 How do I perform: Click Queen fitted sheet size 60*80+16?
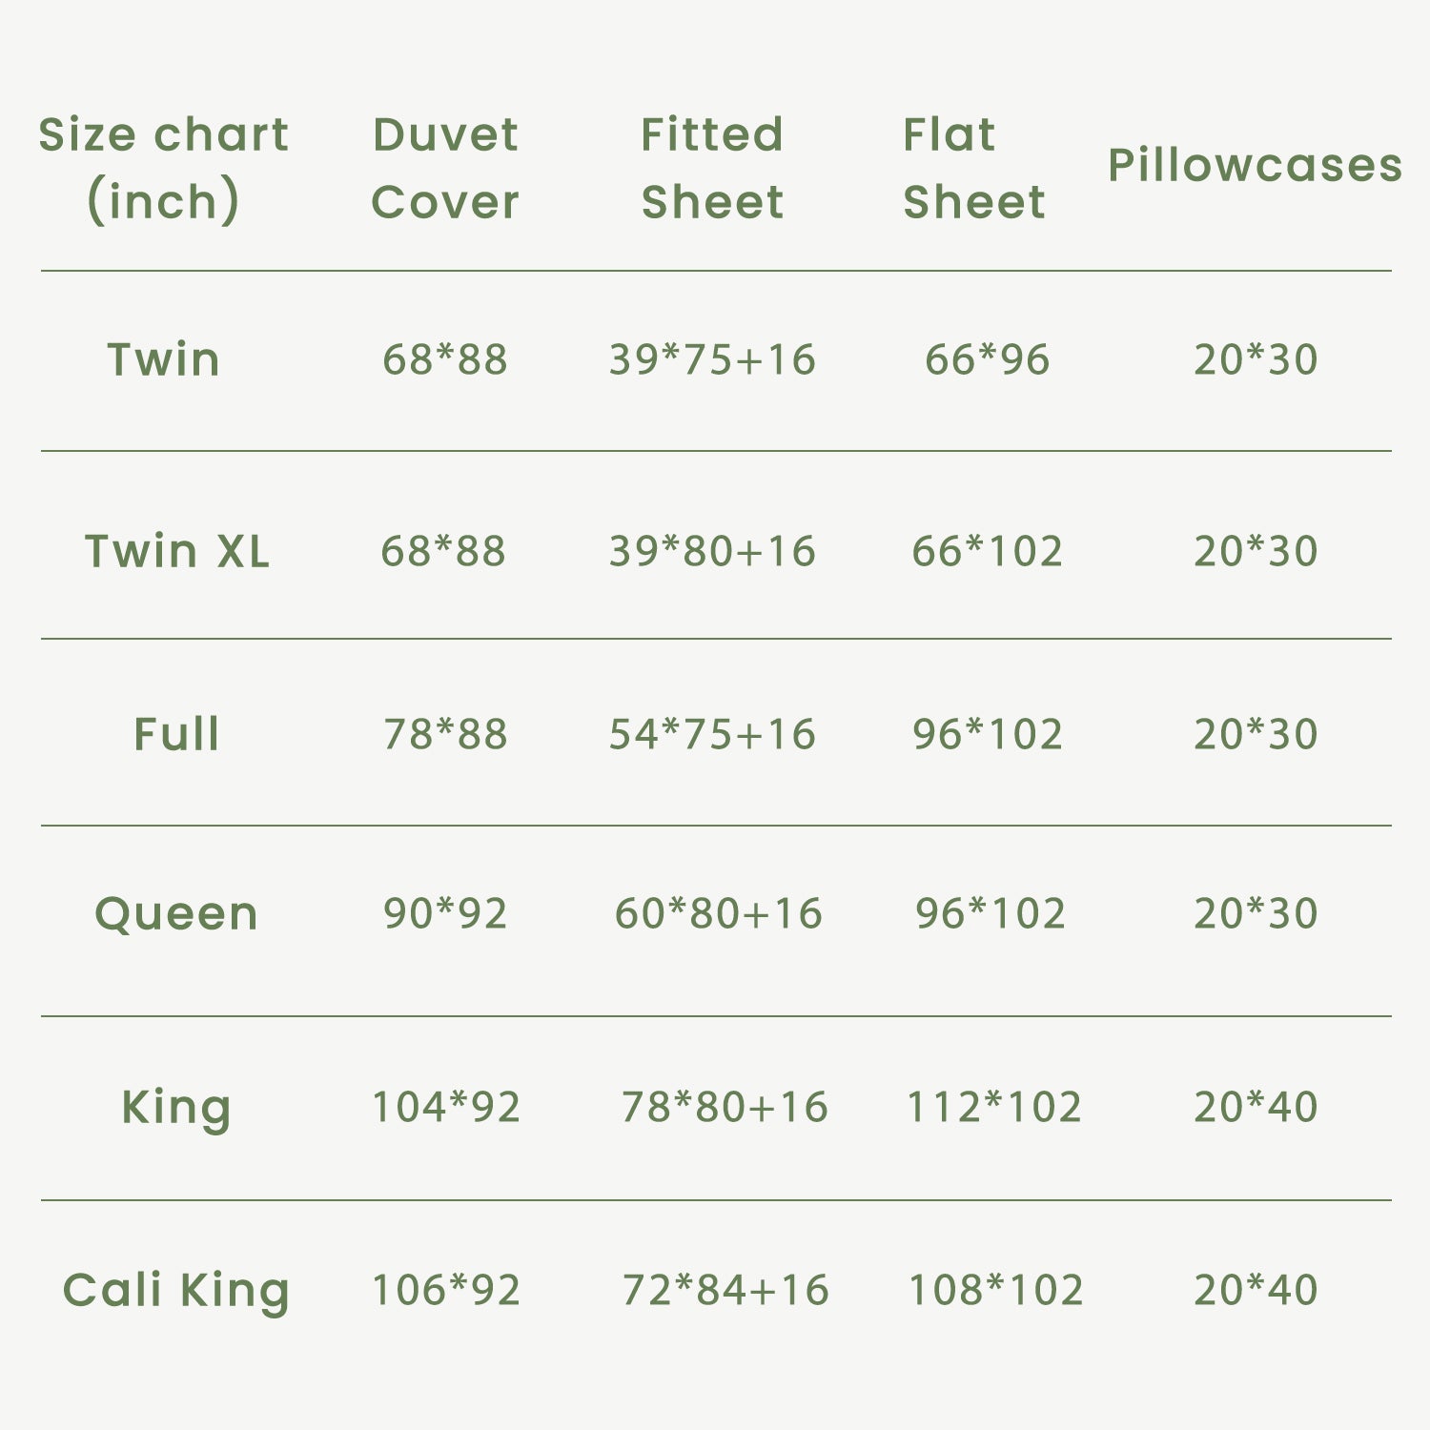point(718,913)
